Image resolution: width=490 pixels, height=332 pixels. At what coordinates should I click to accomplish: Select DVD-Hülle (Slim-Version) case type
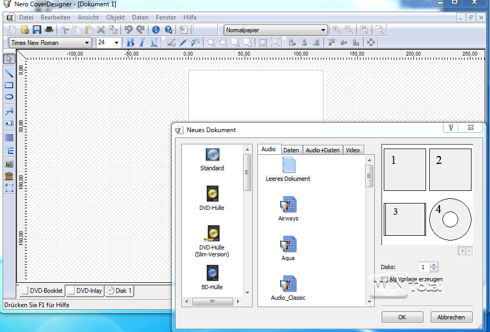212,242
